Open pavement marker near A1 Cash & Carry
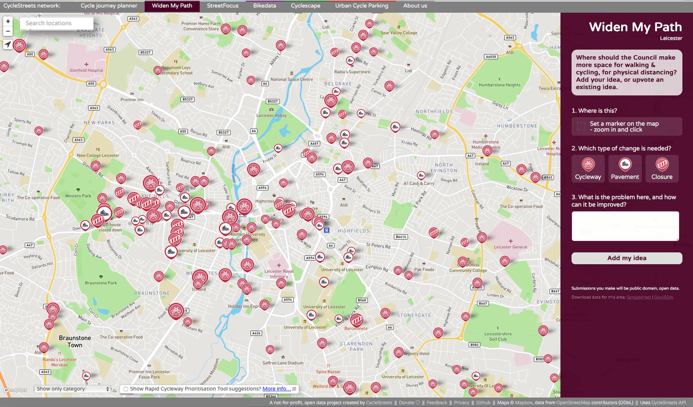The height and width of the screenshot is (407, 693). [421, 175]
